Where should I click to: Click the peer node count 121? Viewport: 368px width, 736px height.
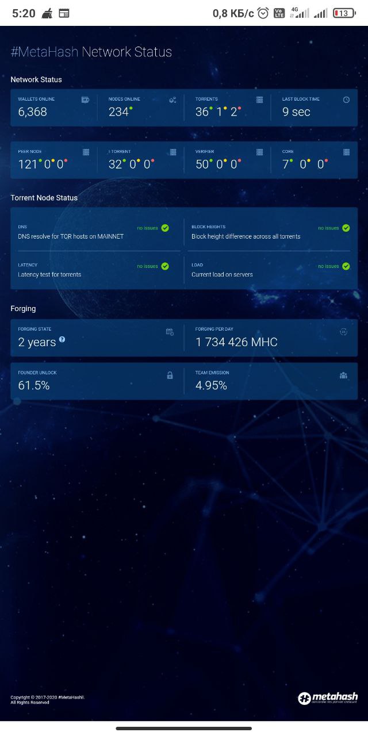click(28, 164)
